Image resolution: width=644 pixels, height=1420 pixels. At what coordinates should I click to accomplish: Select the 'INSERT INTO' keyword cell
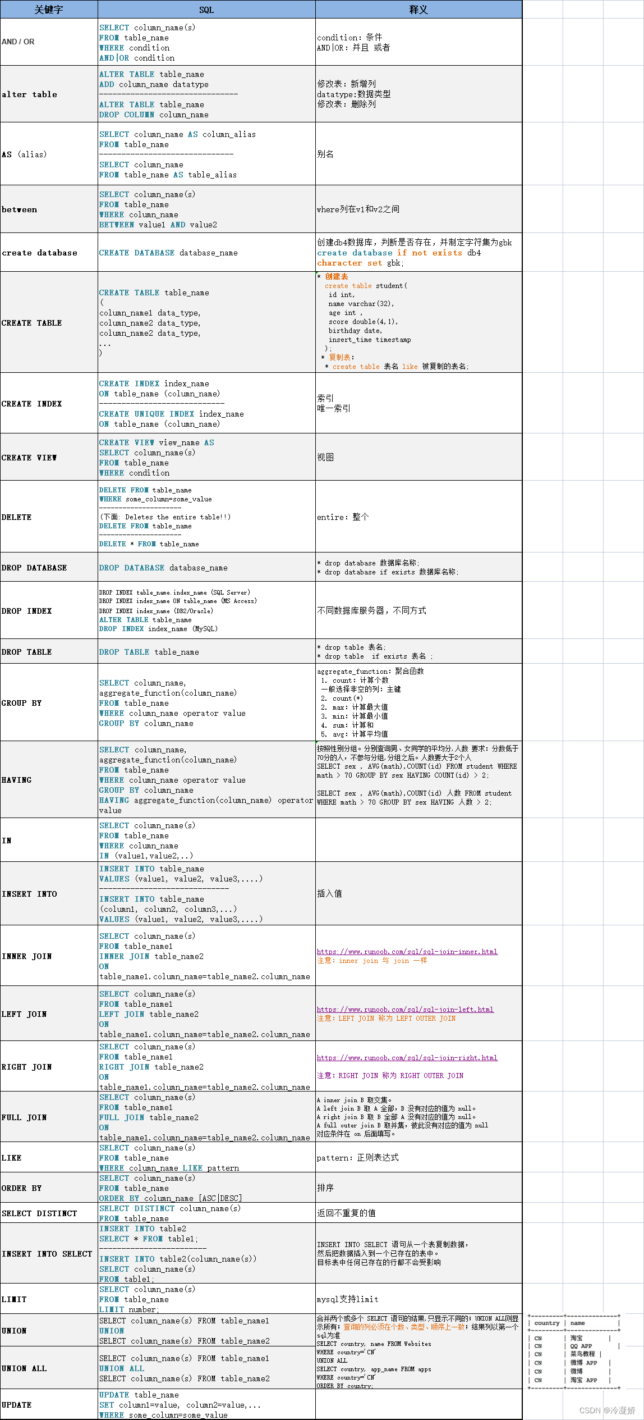tap(49, 893)
